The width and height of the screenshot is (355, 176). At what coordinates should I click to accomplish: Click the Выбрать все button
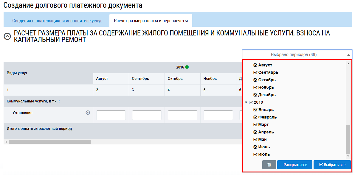(x=332, y=165)
